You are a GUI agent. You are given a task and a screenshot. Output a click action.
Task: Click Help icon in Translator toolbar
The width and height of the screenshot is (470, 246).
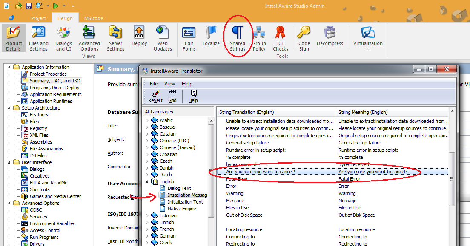193,96
